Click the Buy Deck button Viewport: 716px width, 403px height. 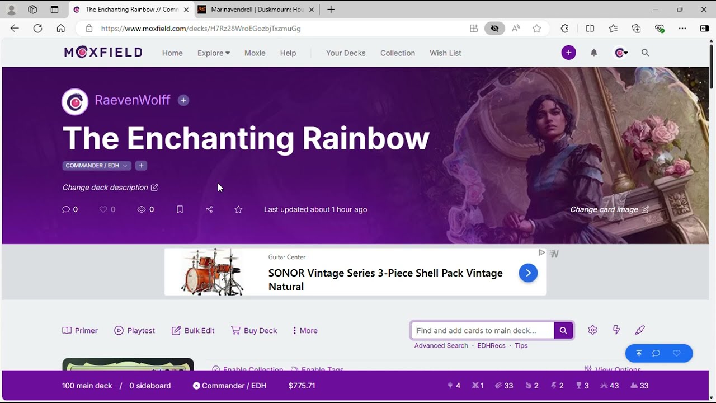click(x=254, y=331)
